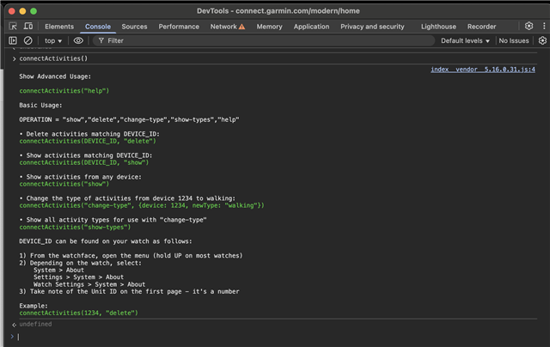This screenshot has height=347, width=550.
Task: Switch to the Elements tab
Action: (x=59, y=27)
